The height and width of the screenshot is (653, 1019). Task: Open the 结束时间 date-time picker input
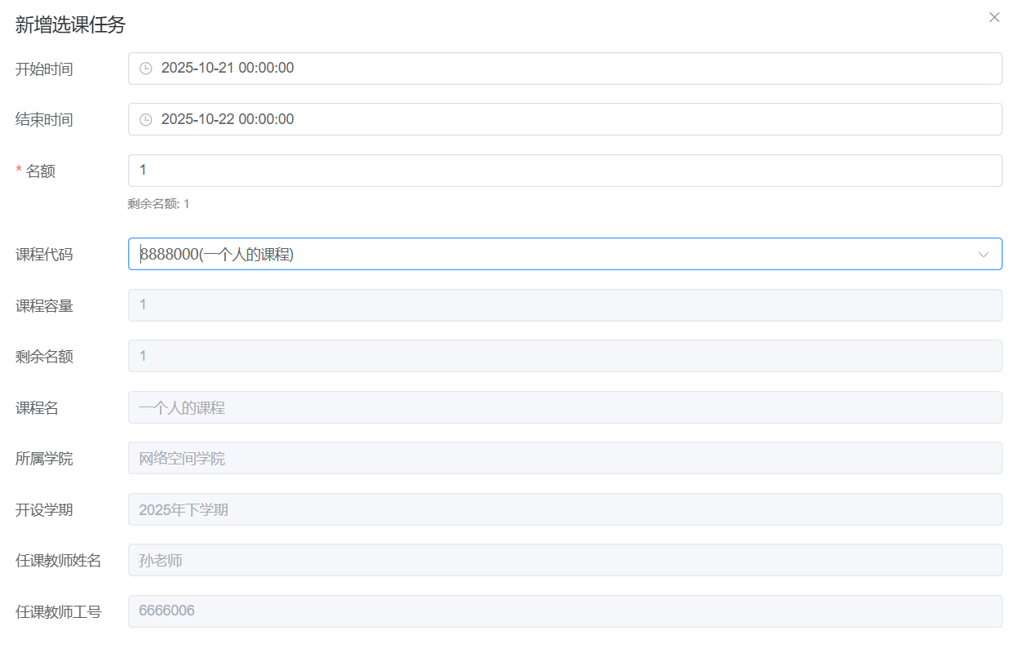click(x=565, y=119)
